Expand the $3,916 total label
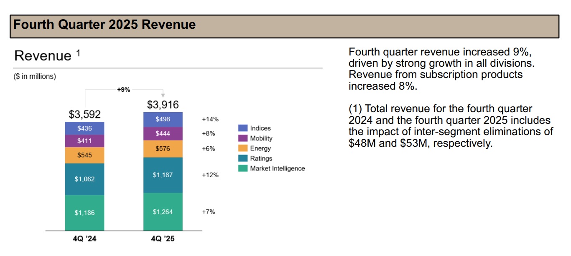571x256 pixels. 163,104
